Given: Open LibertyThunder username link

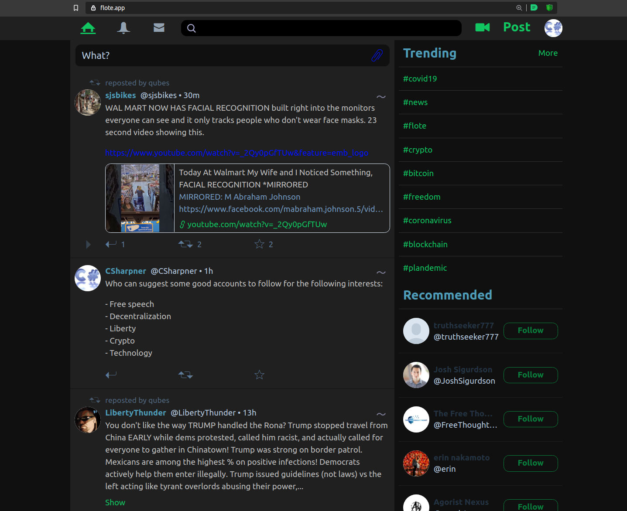Looking at the screenshot, I should pos(136,412).
